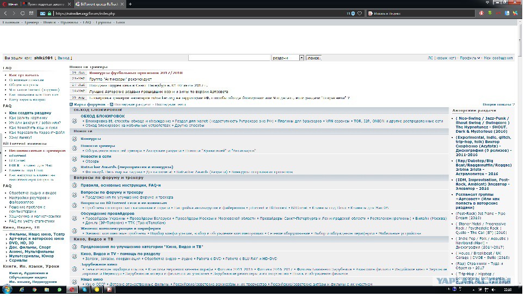Switch to the second browser tab
This screenshot has height=297, width=525.
pyautogui.click(x=46, y=4)
